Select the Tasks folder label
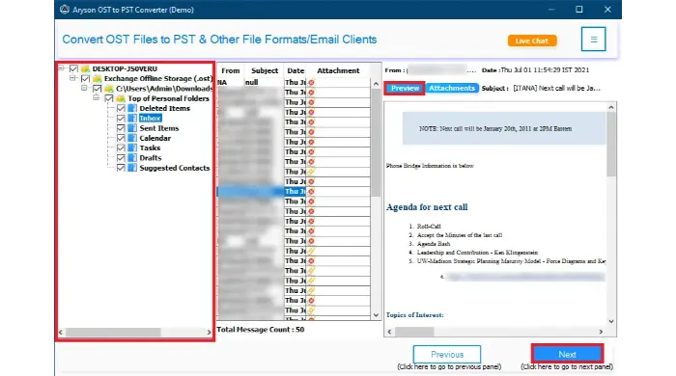Viewport: 676px width, 376px height. click(x=150, y=148)
